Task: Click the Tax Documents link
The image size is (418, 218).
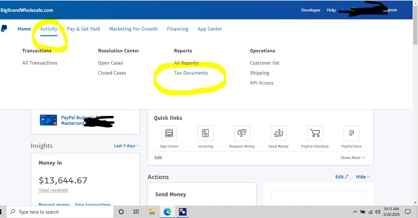Action: pos(191,73)
